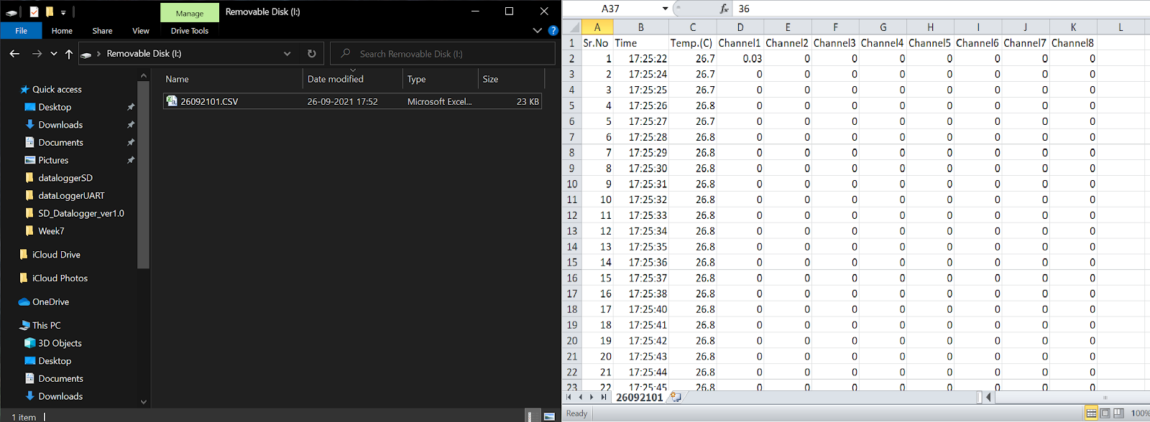Go back in Explorer navigation
This screenshot has width=1150, height=422.
click(15, 54)
